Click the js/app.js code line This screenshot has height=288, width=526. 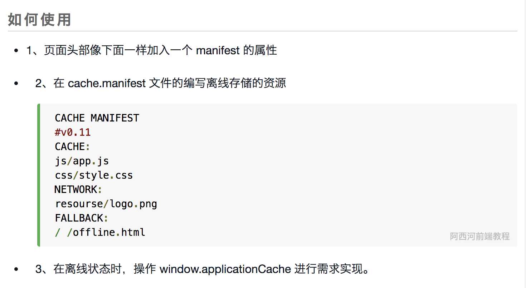pos(82,161)
